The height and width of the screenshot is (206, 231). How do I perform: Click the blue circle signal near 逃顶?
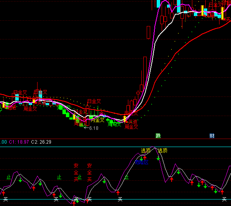point(138,162)
